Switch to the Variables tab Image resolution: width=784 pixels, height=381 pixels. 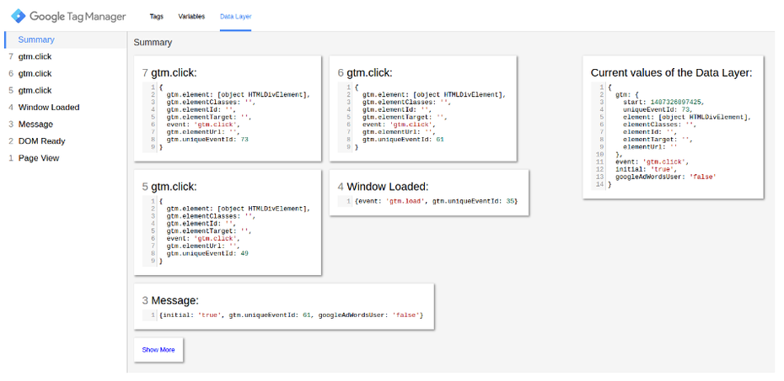[x=191, y=17]
